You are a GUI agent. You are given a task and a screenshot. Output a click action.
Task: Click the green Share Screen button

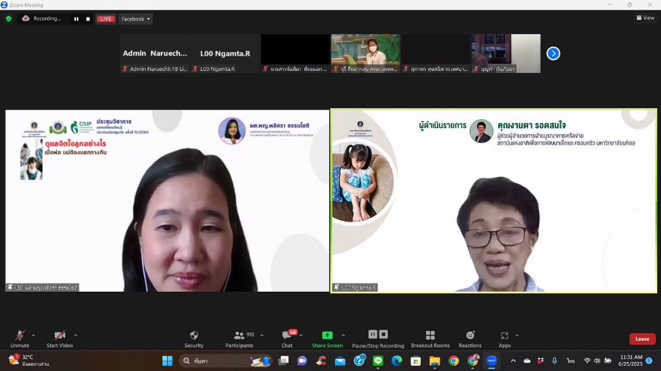point(327,339)
